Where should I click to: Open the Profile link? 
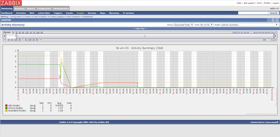(267, 3)
